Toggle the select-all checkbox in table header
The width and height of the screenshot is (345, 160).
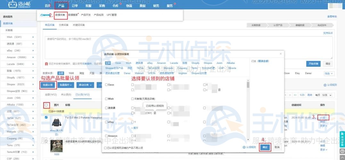coord(46,105)
